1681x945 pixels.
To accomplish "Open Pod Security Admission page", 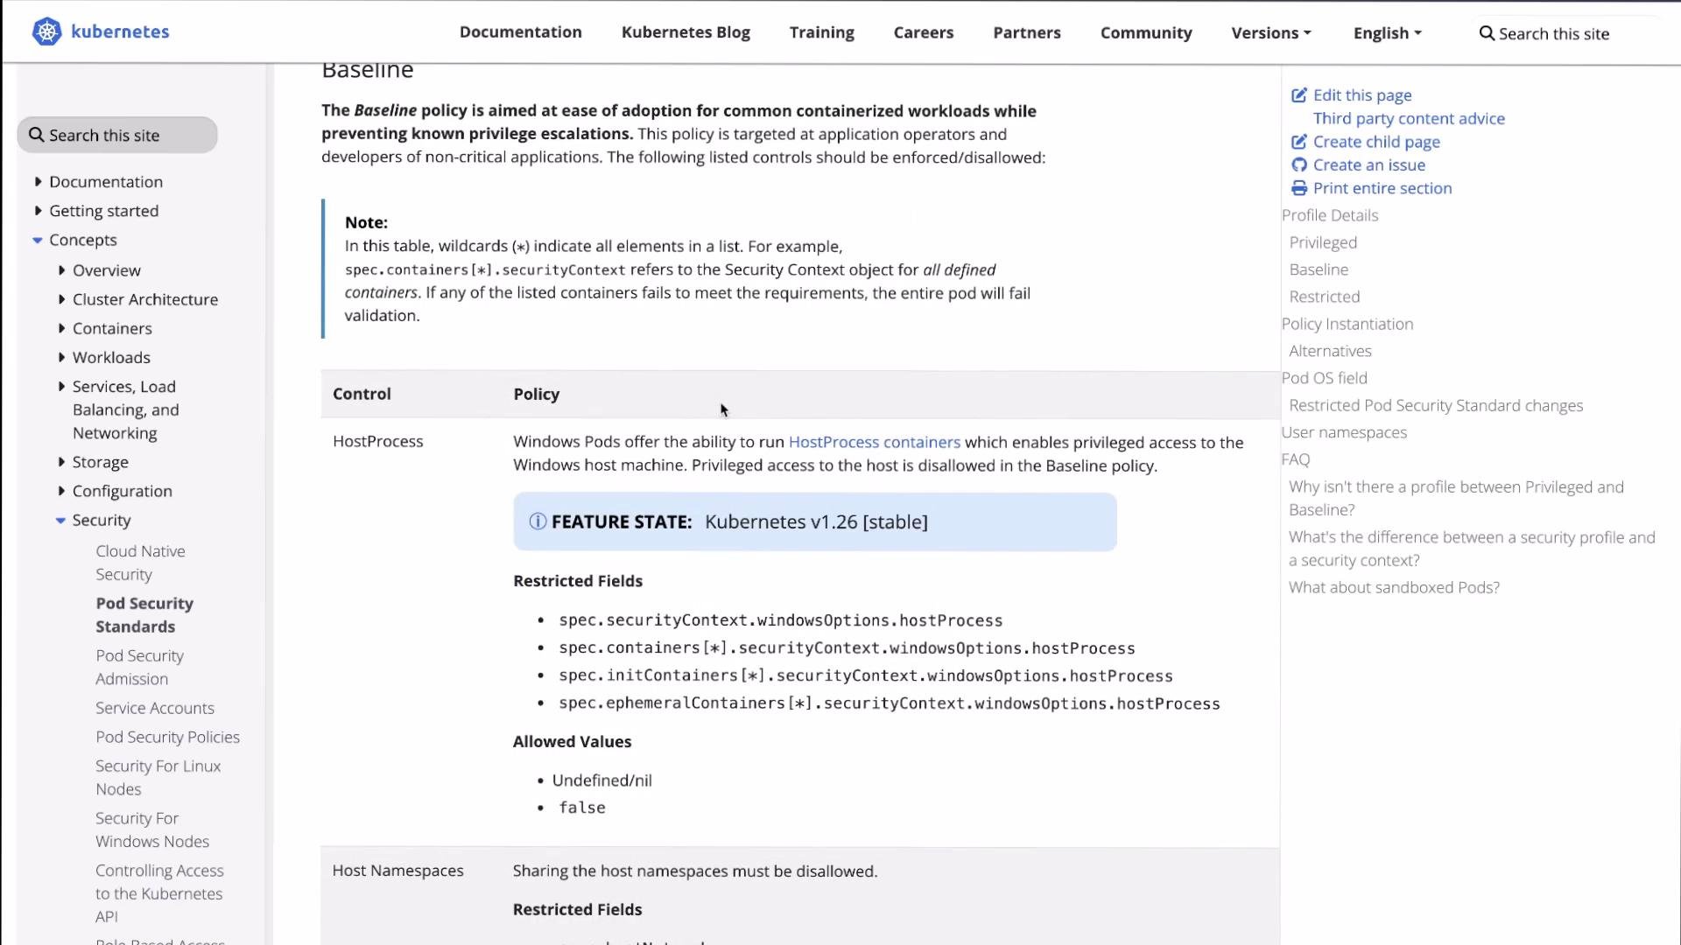I will click(x=139, y=667).
